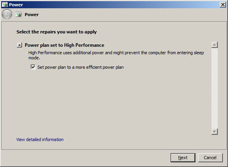
Task: Open the View detailed information link
Action: [40, 140]
